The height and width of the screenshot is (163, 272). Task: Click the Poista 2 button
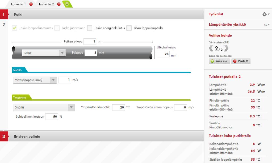(x=241, y=61)
